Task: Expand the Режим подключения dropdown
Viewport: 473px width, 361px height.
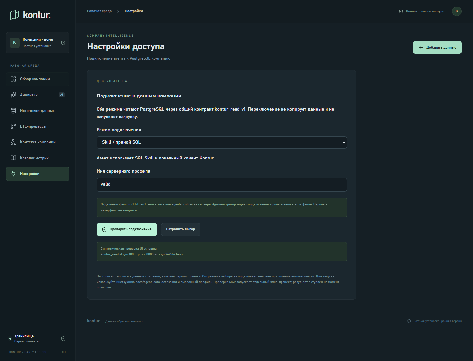Action: tap(222, 142)
